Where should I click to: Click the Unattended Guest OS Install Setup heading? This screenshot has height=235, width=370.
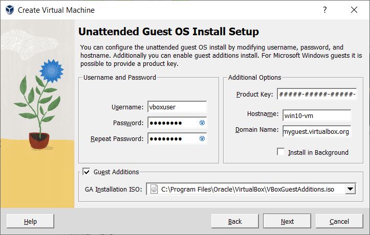point(168,32)
